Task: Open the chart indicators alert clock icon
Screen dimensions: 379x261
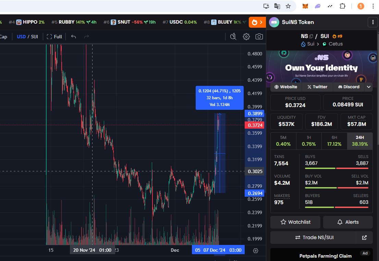Action: [233, 36]
